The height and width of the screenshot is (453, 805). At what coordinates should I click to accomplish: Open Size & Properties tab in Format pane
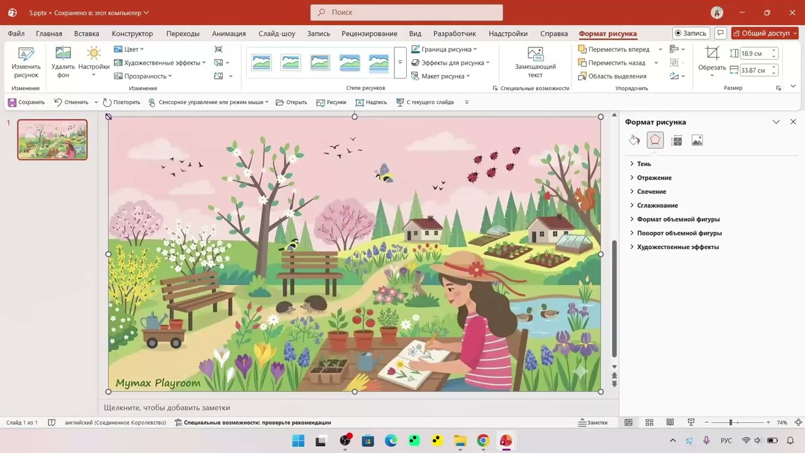677,140
